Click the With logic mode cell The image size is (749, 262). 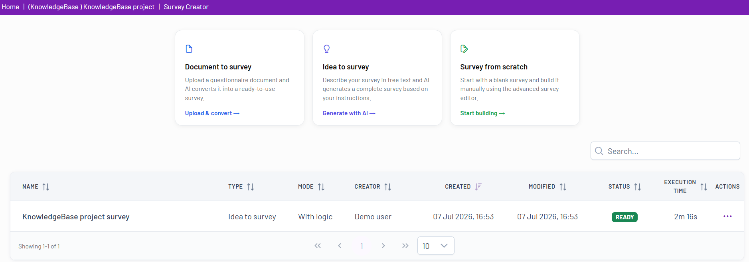[x=315, y=217]
